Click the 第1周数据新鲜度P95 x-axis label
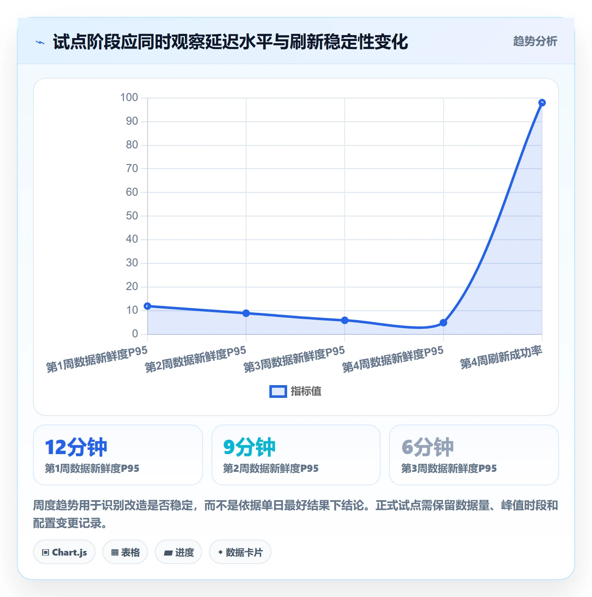The image size is (592, 597). pyautogui.click(x=97, y=360)
